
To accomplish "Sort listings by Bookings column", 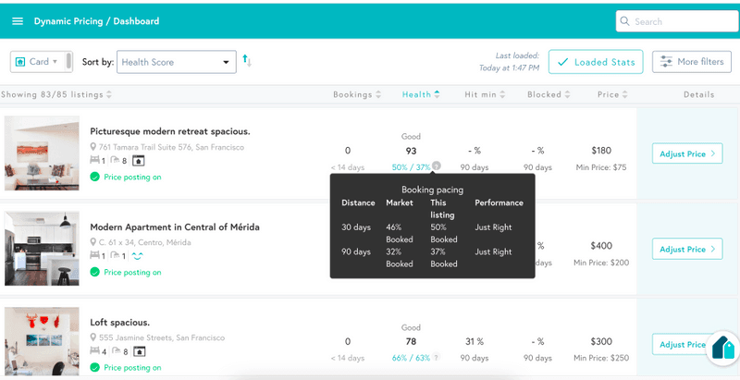I will pyautogui.click(x=357, y=94).
